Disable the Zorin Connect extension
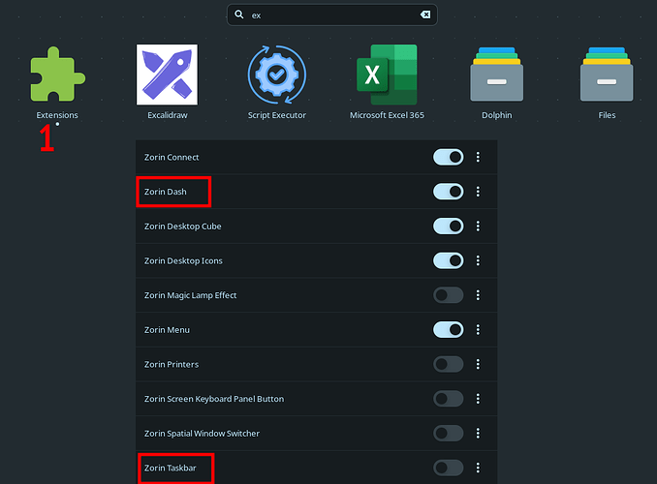 [x=448, y=157]
